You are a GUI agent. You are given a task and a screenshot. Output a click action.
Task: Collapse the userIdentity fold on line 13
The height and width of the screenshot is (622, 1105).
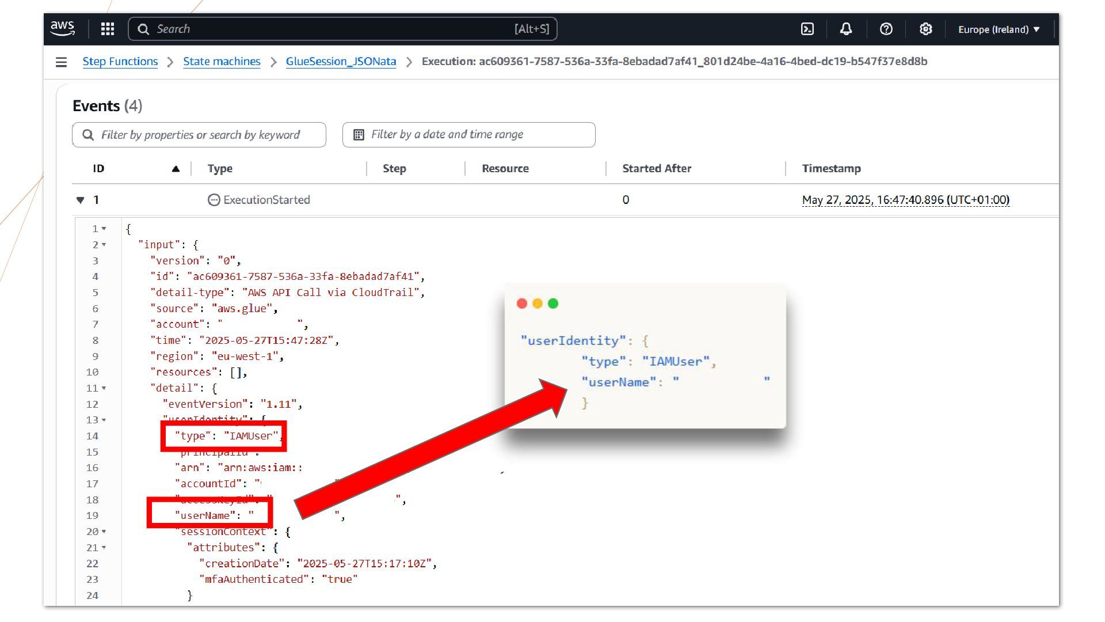click(x=104, y=420)
